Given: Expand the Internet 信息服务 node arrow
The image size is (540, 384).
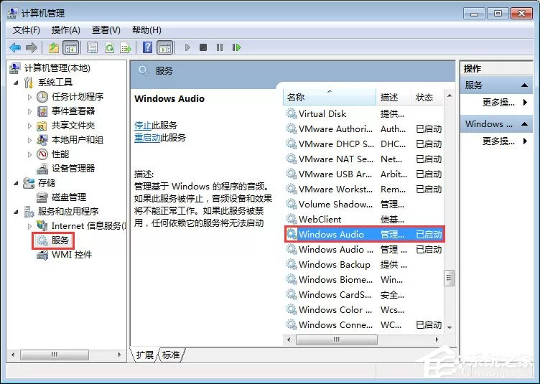Looking at the screenshot, I should 29,226.
